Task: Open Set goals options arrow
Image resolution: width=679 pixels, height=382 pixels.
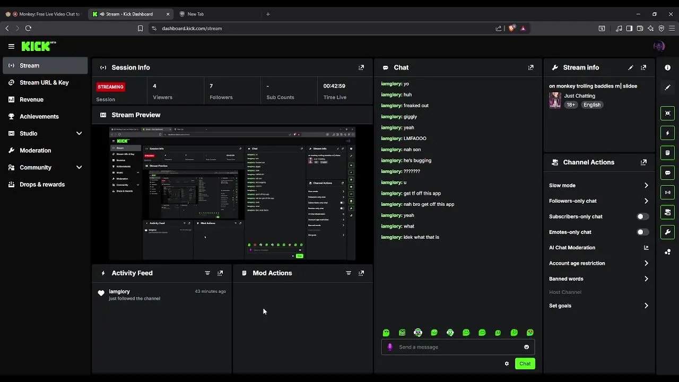Action: pos(646,306)
